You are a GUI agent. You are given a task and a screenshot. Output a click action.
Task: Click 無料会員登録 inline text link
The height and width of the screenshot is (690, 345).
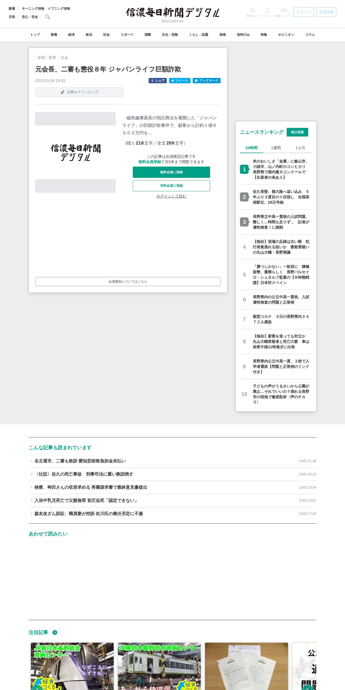[150, 162]
